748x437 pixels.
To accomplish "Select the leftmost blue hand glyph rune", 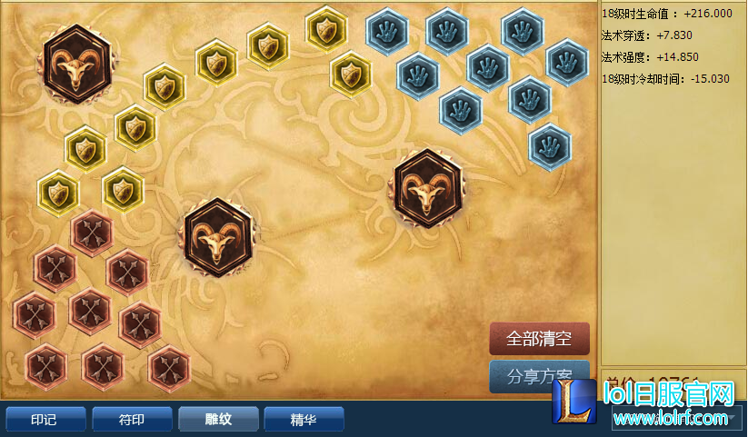I will [x=387, y=32].
